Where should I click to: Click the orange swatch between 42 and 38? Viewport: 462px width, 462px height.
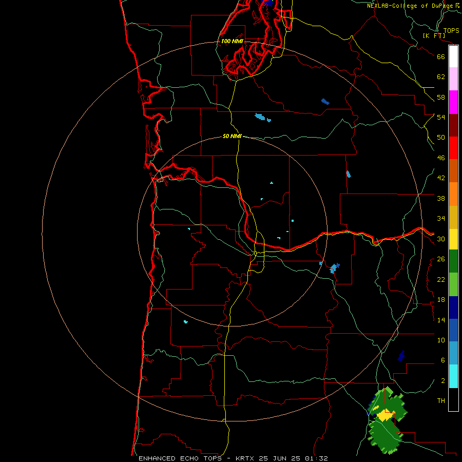453,194
